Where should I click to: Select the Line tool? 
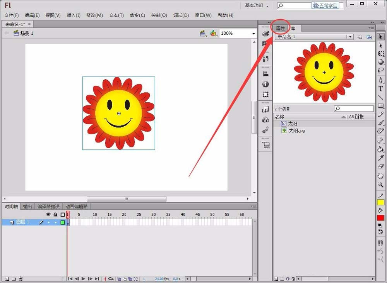(380, 97)
